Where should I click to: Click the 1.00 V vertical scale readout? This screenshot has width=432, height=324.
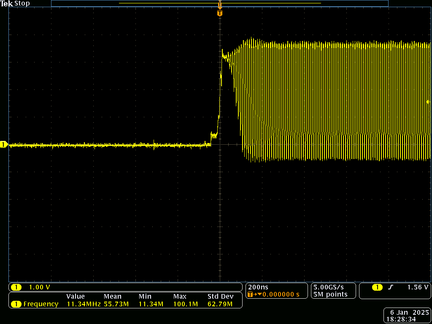39,287
